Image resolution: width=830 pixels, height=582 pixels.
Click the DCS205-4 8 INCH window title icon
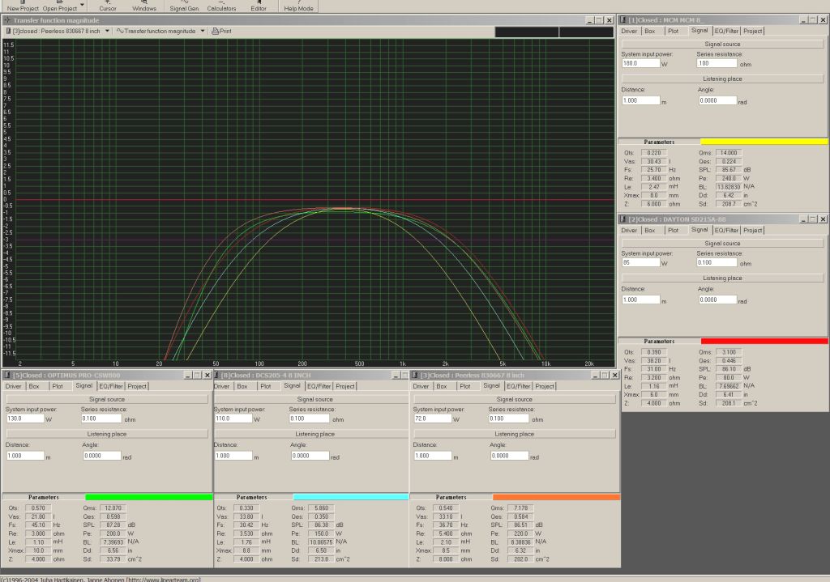click(216, 376)
